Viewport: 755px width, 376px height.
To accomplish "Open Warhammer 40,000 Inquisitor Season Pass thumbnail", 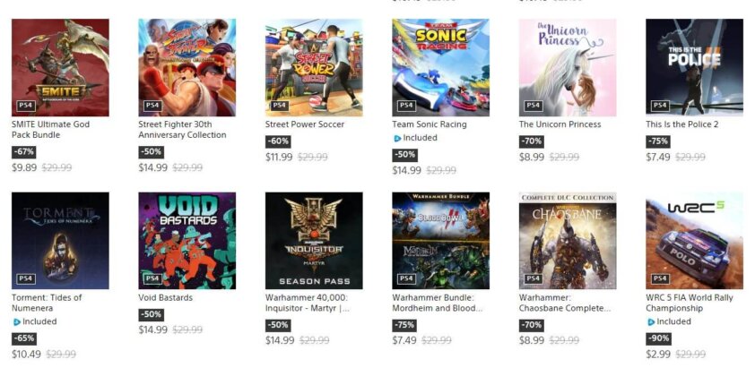I will tap(314, 240).
